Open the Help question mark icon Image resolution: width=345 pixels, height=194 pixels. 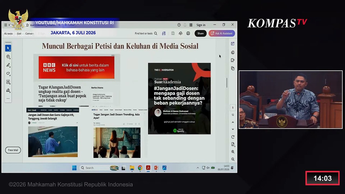pyautogui.click(x=179, y=25)
